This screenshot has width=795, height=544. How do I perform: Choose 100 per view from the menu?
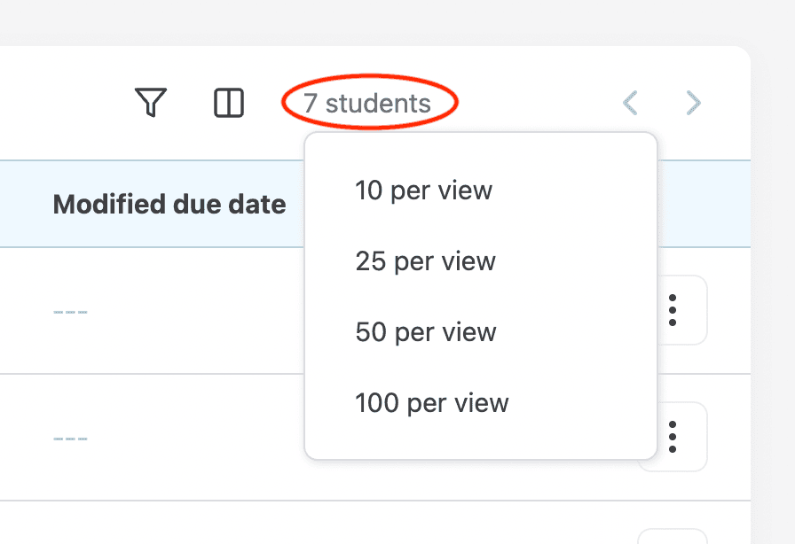click(x=432, y=402)
